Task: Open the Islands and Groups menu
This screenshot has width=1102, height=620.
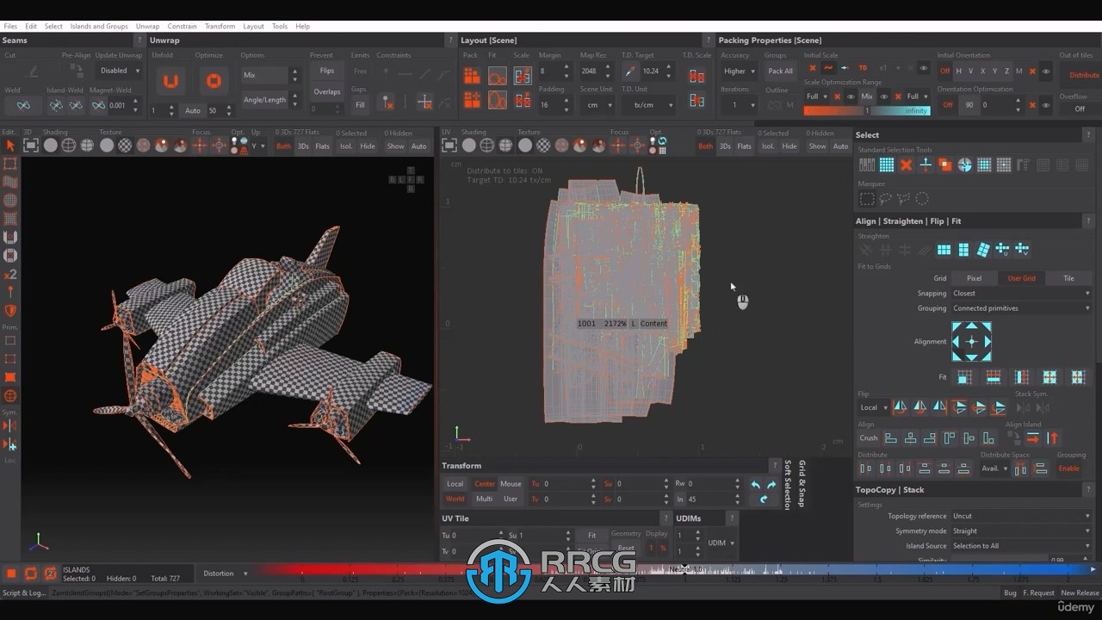Action: pos(99,26)
